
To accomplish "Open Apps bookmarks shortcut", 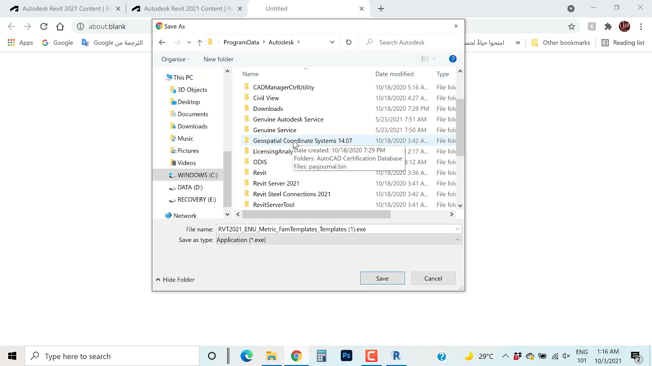I will 20,43.
